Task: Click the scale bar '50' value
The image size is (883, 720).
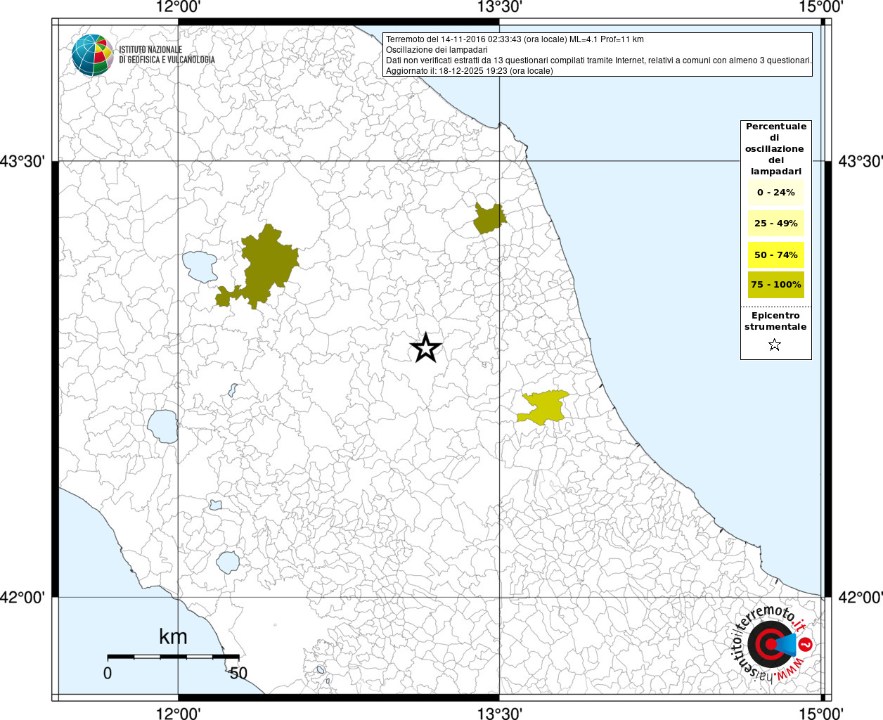Action: click(x=238, y=673)
